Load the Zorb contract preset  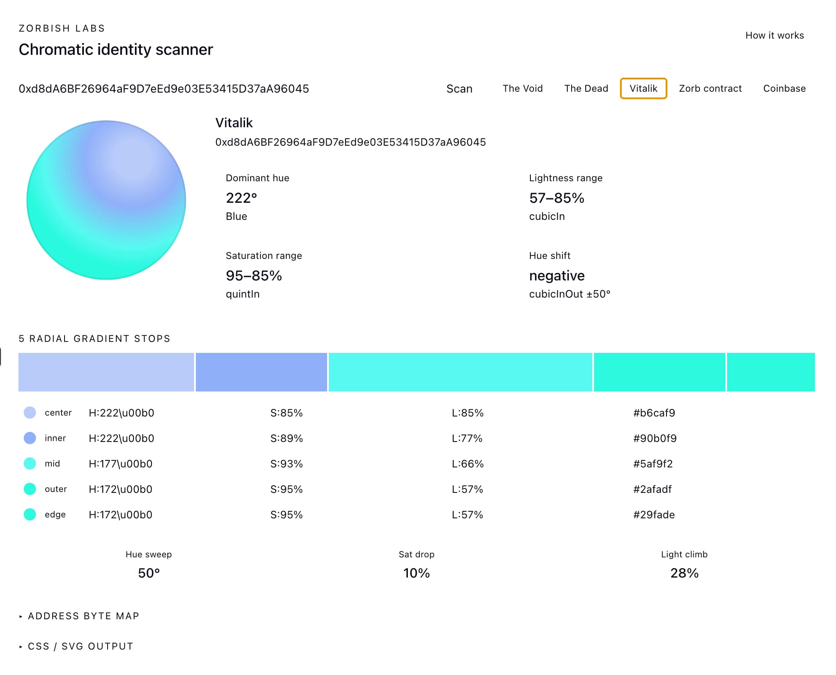click(710, 89)
